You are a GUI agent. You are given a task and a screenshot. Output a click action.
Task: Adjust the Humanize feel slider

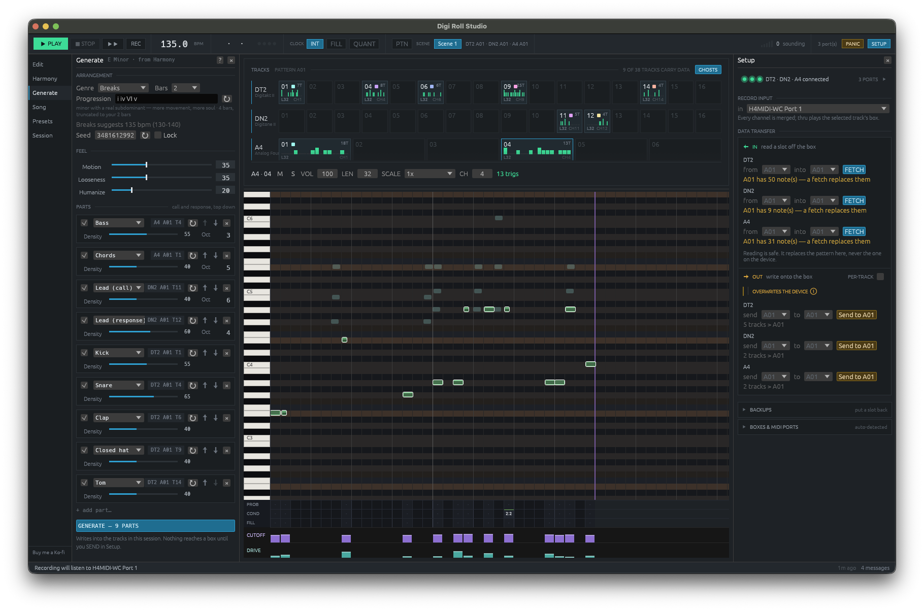point(161,190)
